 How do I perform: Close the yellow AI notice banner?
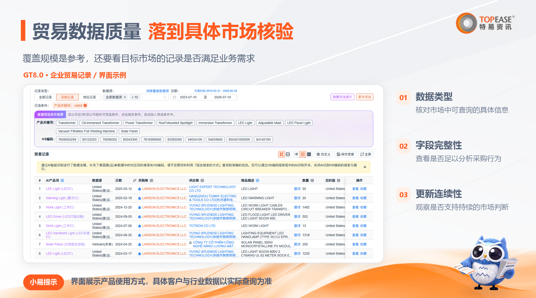[365, 167]
